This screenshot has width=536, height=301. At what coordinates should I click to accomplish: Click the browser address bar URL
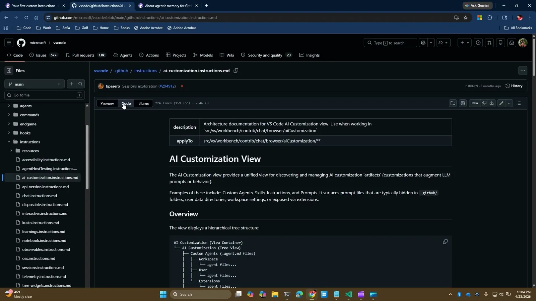click(135, 18)
